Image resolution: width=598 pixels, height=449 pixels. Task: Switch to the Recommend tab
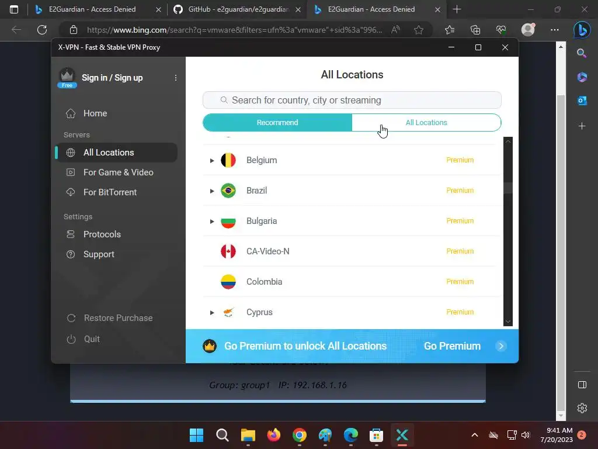[x=277, y=123]
